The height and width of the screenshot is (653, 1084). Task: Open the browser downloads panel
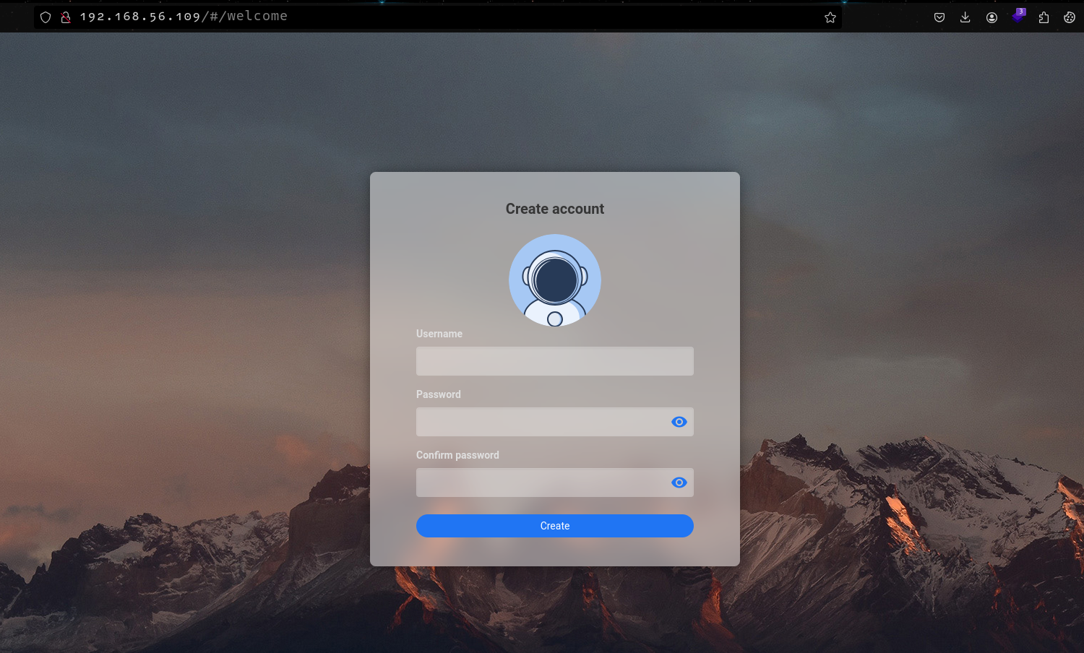[x=965, y=17]
